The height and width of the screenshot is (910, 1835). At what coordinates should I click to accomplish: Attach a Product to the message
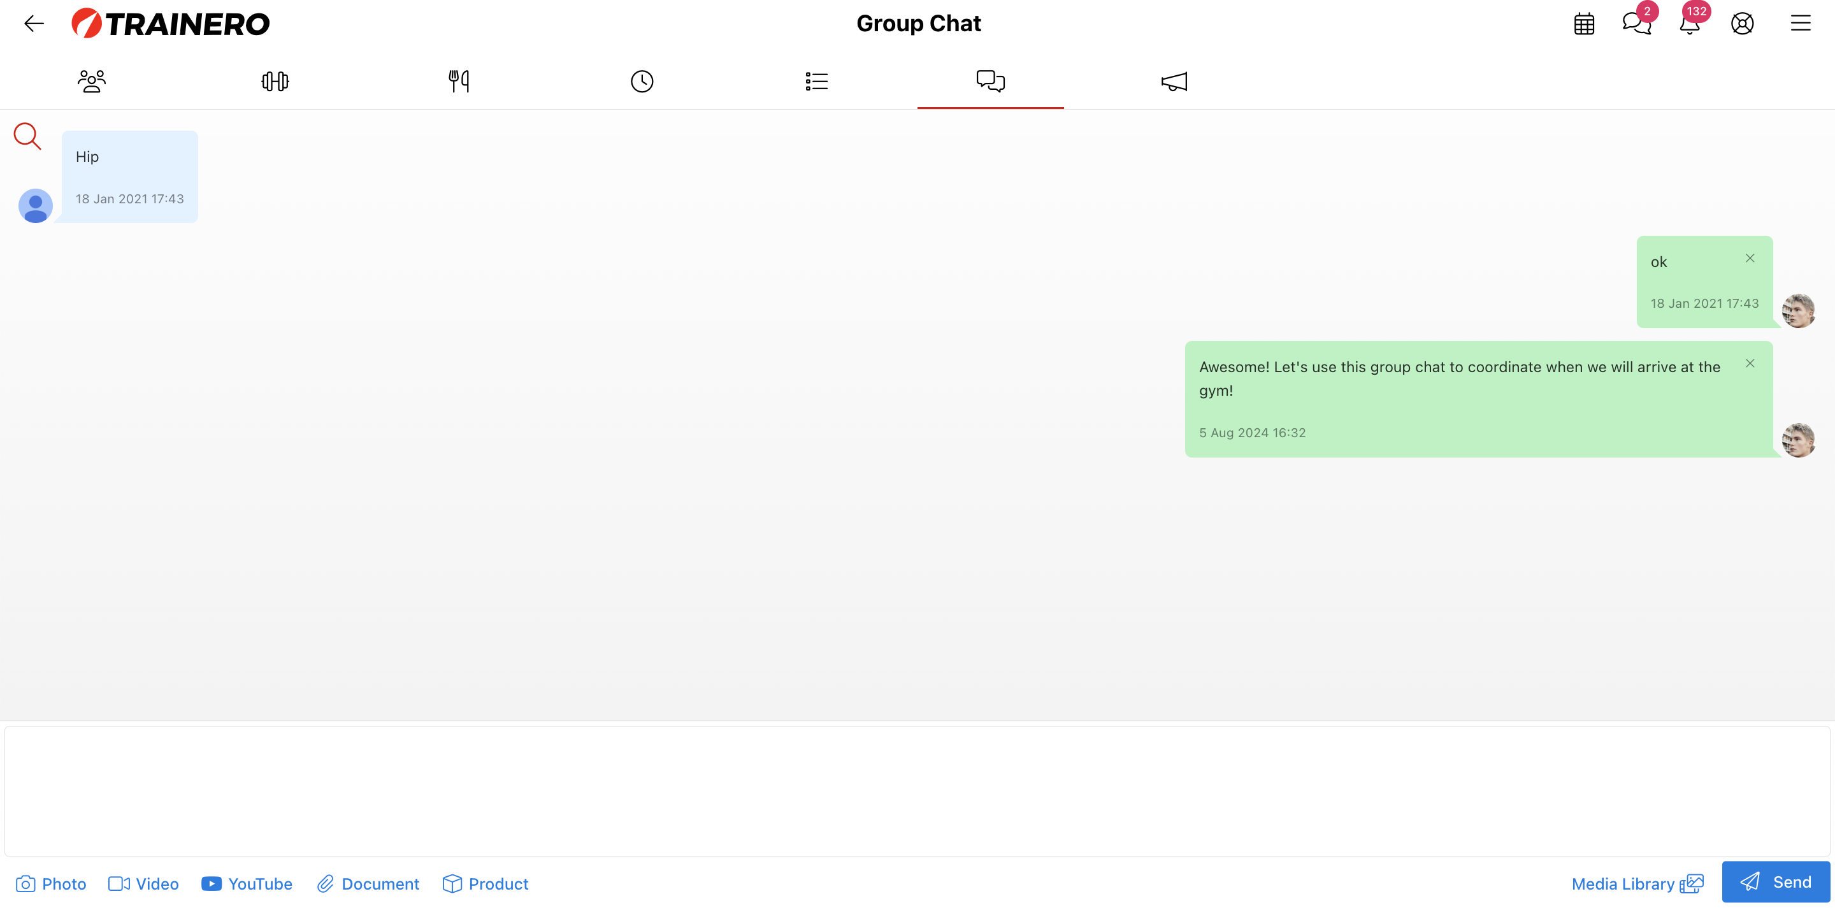[x=486, y=884]
